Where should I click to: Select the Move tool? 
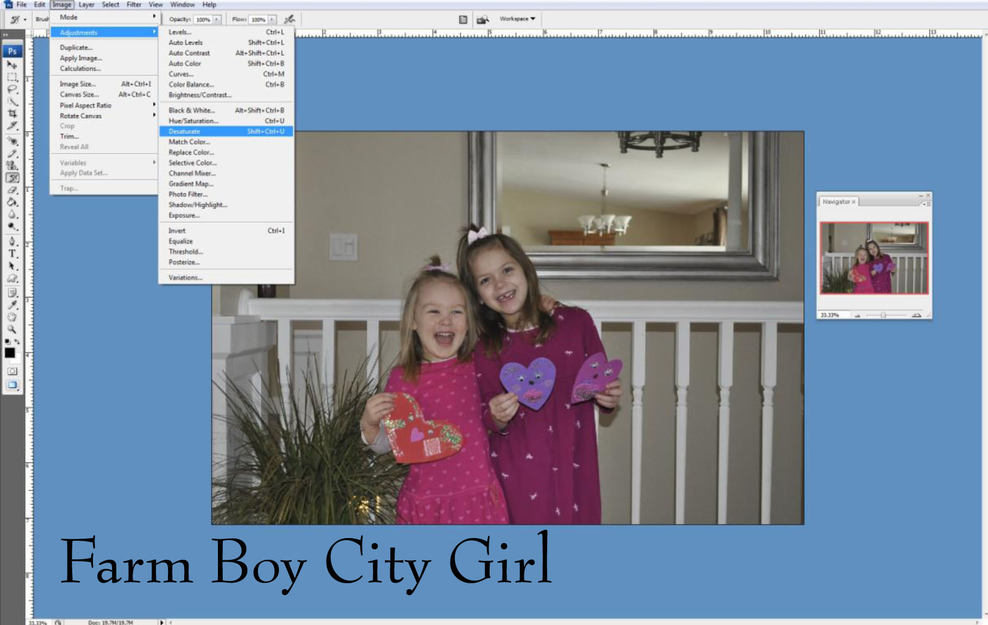(11, 65)
